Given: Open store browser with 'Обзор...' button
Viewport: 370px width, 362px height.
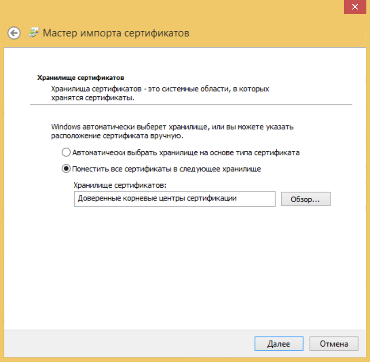Looking at the screenshot, I should (x=305, y=199).
